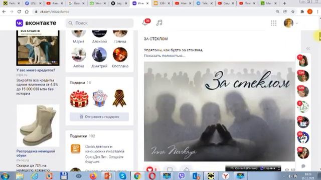The height and width of the screenshot is (180, 321).
Task: Open the white boots ad image
Action: pos(38,125)
